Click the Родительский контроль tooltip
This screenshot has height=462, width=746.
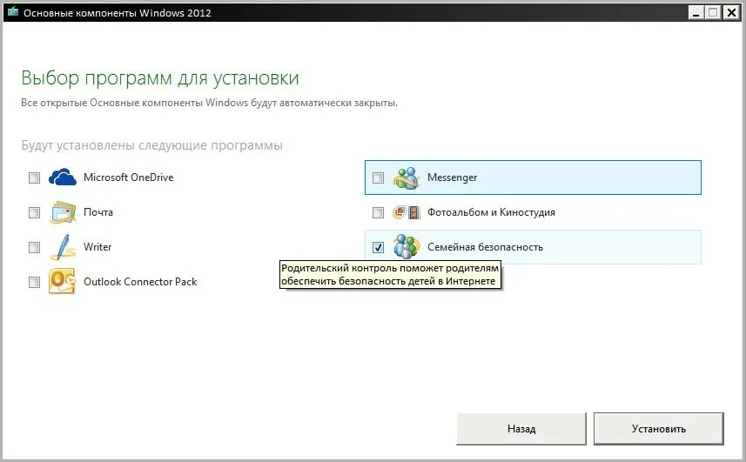pyautogui.click(x=390, y=274)
